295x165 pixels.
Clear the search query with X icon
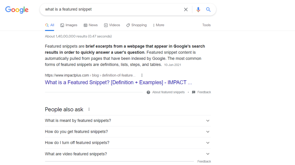(x=186, y=9)
